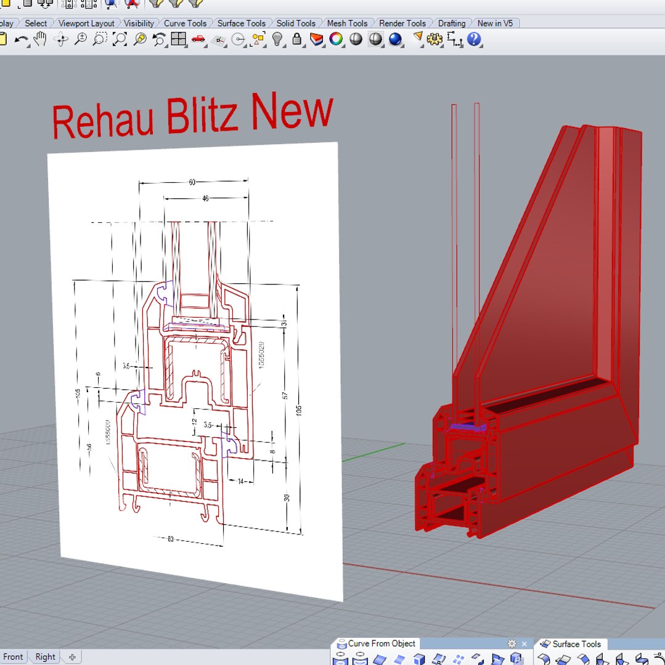Switch to four viewports layout

coord(178,39)
